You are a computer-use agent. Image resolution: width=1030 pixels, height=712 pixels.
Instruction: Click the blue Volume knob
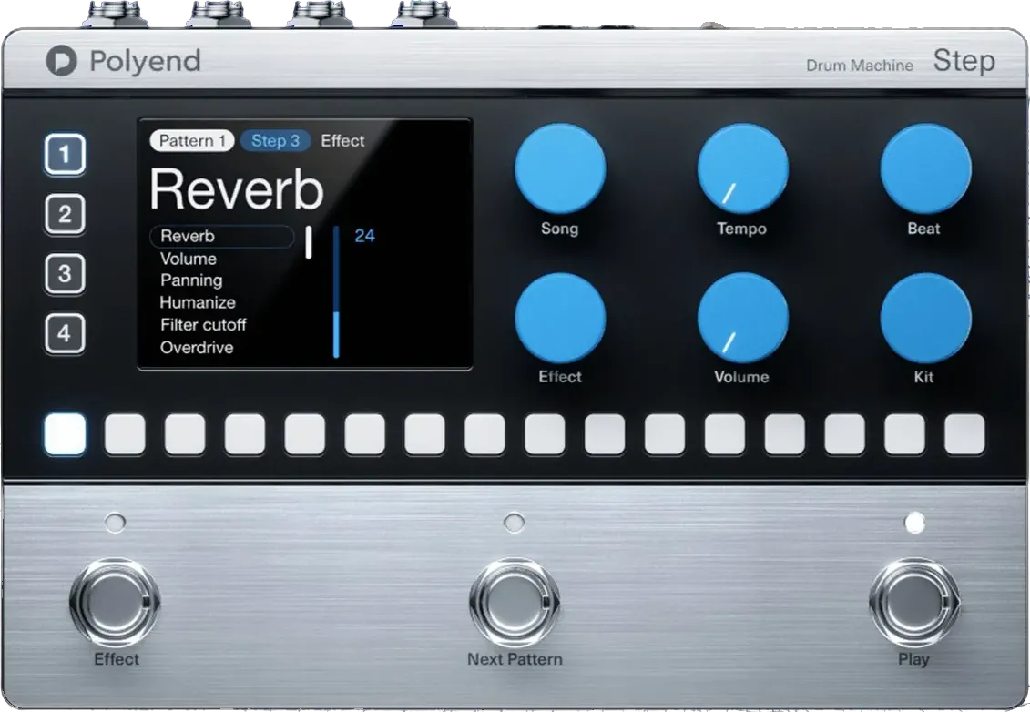[742, 318]
